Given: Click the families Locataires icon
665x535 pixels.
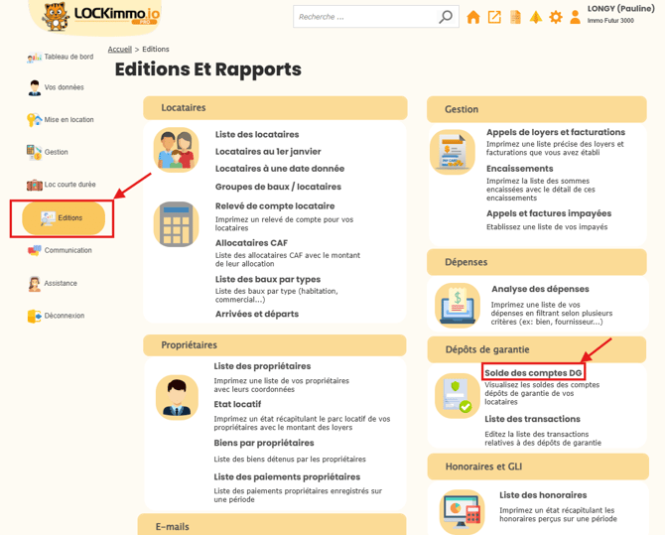Looking at the screenshot, I should pos(176,150).
